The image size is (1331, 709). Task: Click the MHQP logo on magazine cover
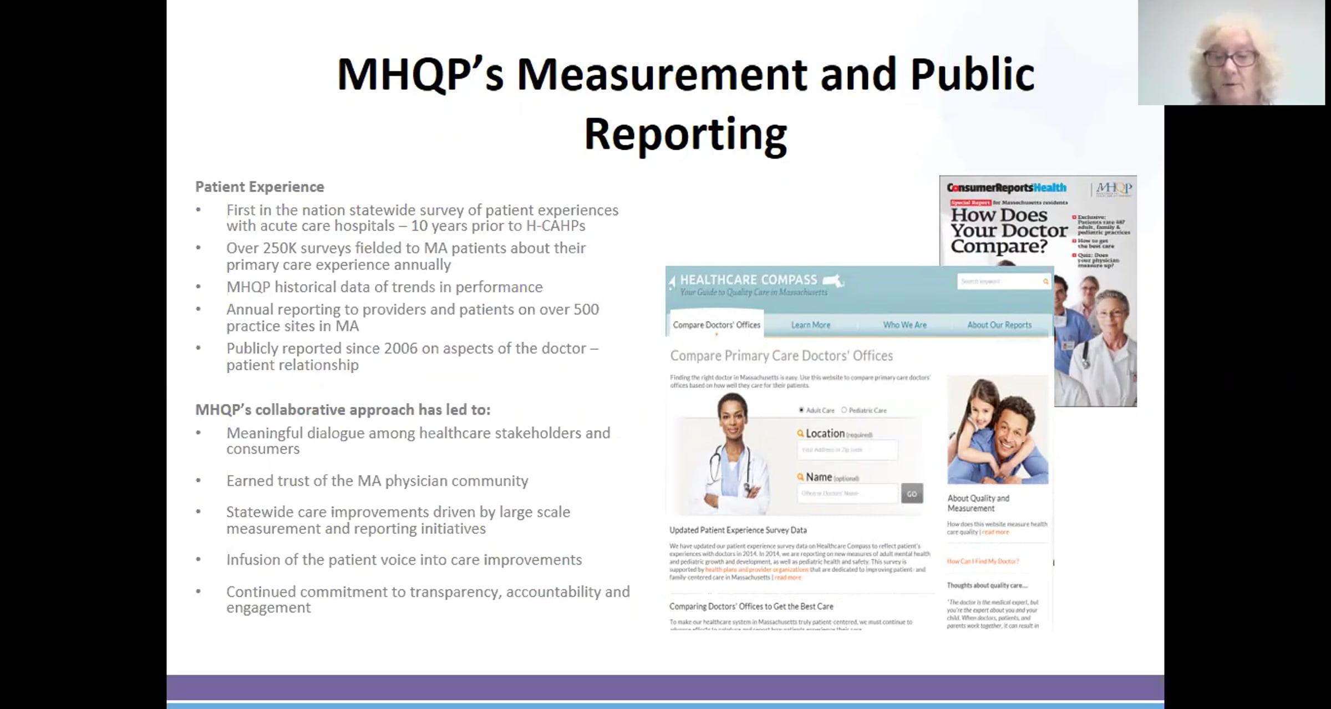pos(1114,188)
